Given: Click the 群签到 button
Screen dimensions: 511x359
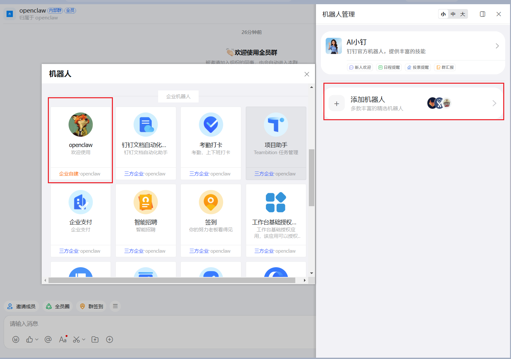Looking at the screenshot, I should [92, 306].
